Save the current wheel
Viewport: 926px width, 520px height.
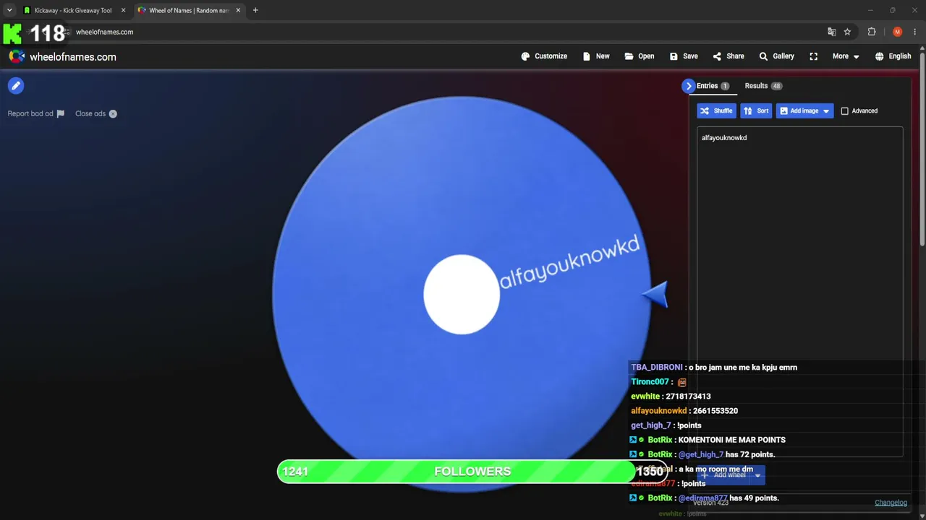(x=684, y=56)
